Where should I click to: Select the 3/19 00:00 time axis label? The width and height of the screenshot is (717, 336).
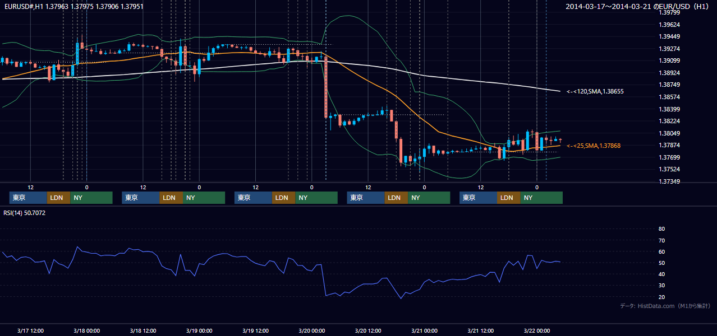click(x=199, y=331)
